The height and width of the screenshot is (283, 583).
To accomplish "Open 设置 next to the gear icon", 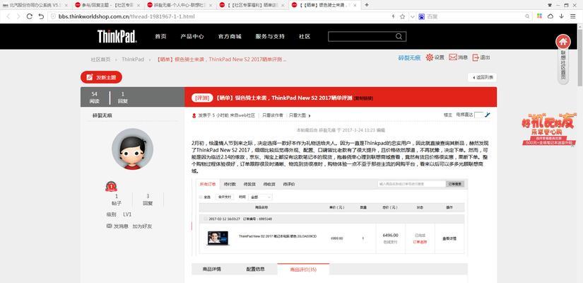I will (x=440, y=58).
